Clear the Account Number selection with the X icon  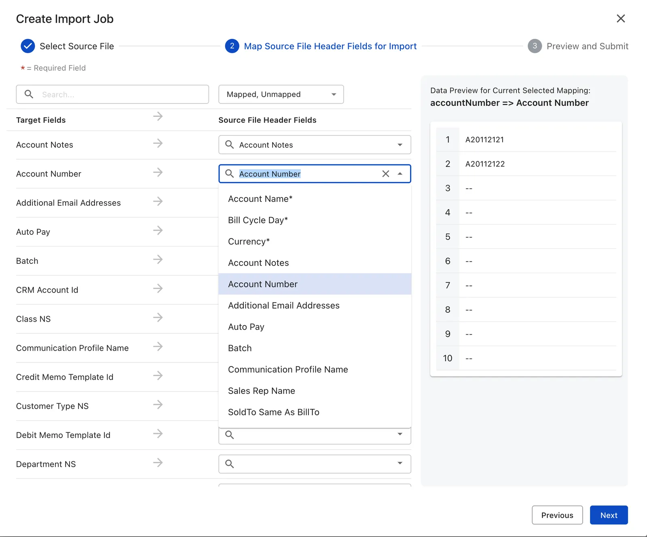[386, 174]
